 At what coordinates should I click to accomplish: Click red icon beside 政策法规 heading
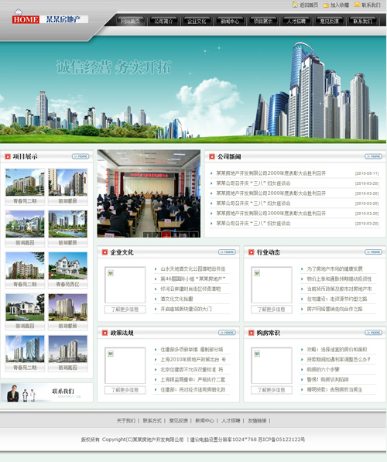pyautogui.click(x=104, y=333)
